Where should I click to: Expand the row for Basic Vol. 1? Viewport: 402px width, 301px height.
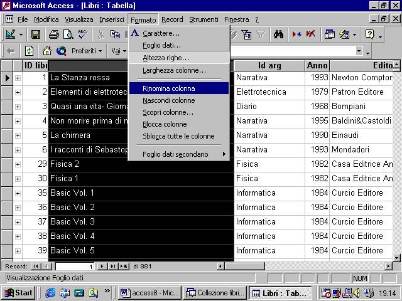(x=18, y=193)
